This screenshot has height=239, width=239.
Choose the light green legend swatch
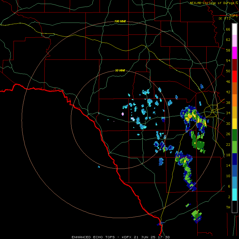pos(234,147)
